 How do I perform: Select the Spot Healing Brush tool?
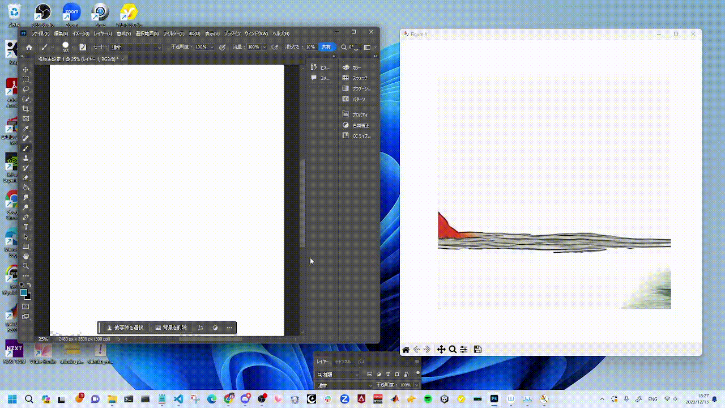point(26,138)
